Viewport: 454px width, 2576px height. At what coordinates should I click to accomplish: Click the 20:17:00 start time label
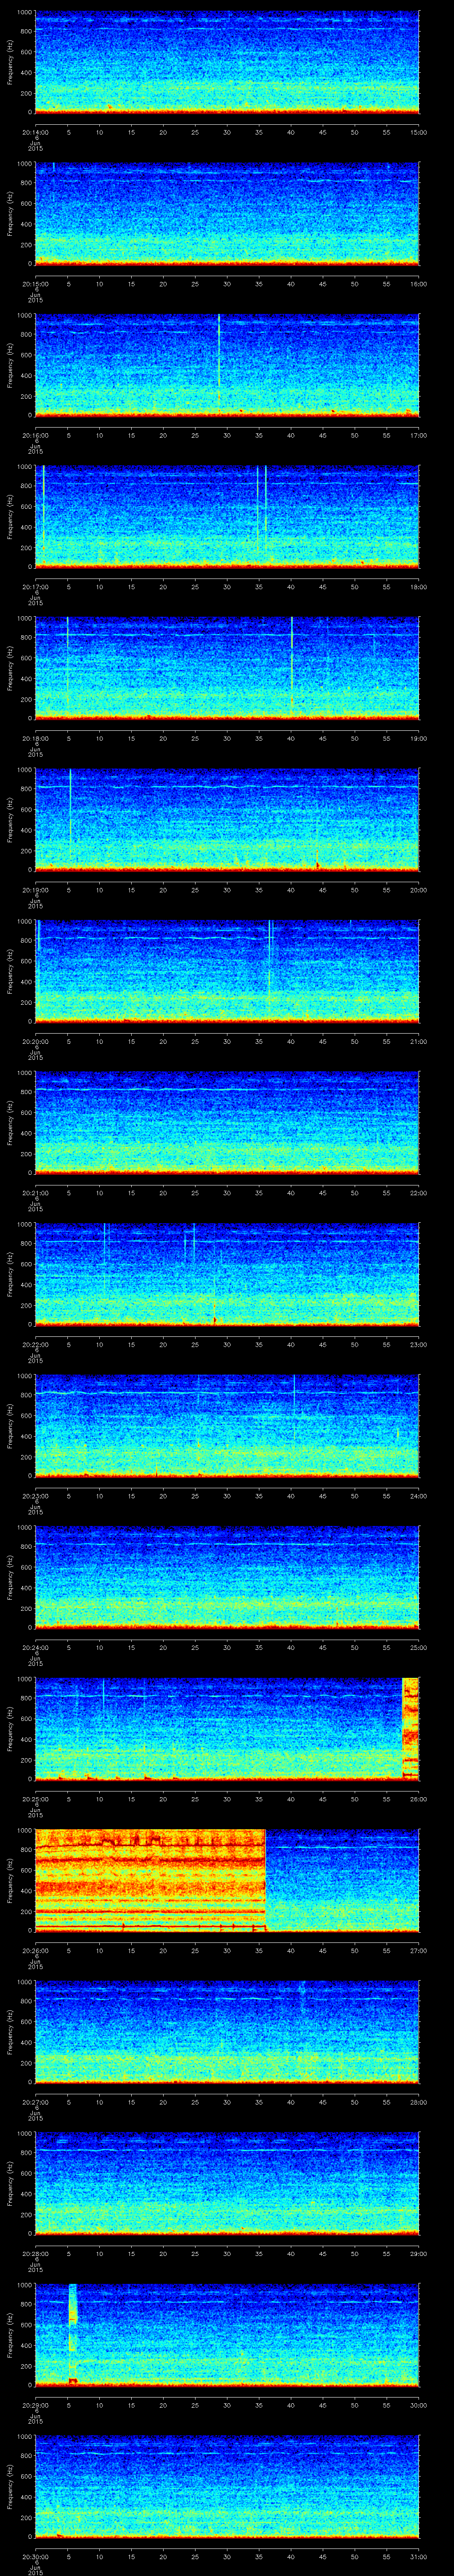pyautogui.click(x=35, y=586)
